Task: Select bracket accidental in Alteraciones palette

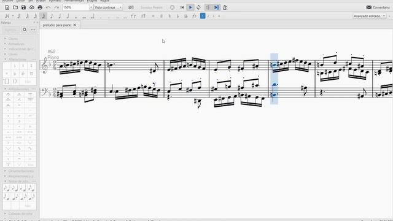Action: coord(7,81)
